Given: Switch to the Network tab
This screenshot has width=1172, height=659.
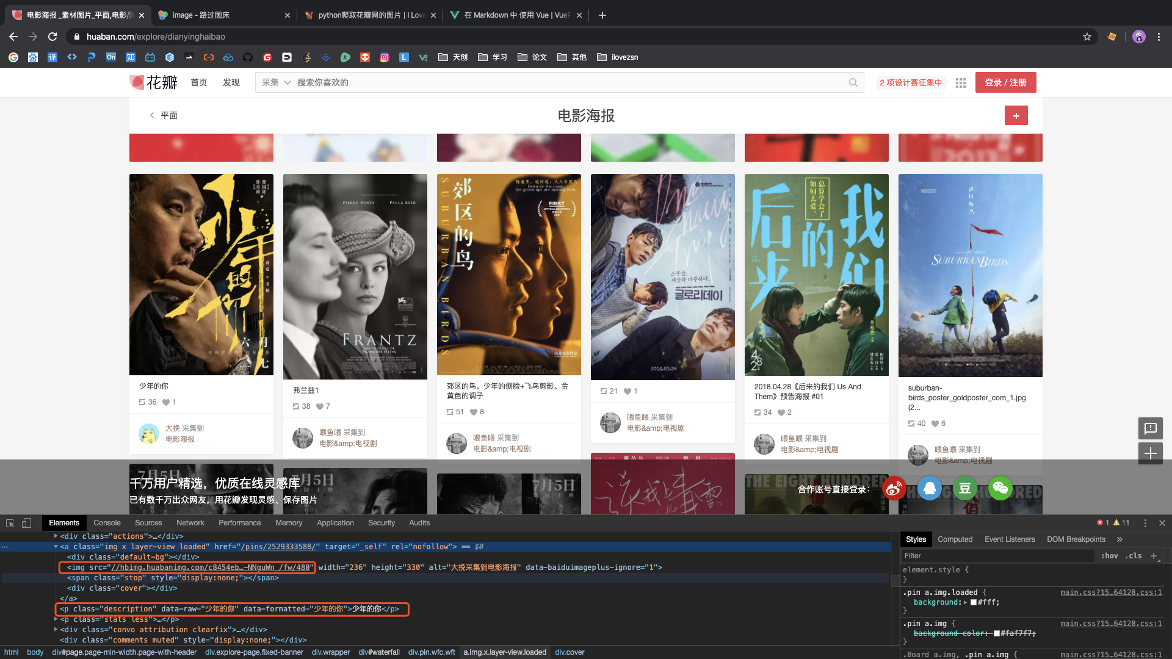Looking at the screenshot, I should pos(190,523).
